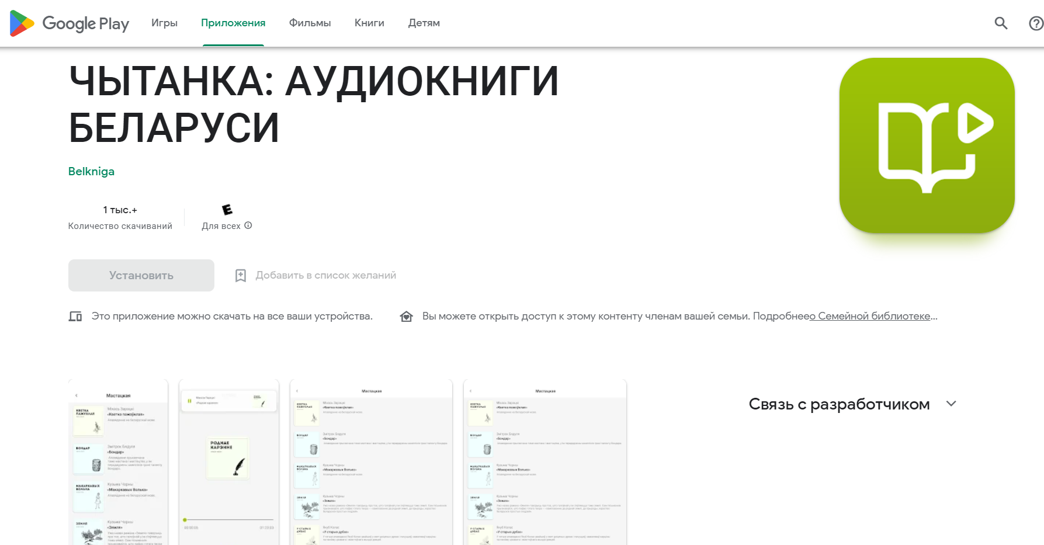Open the fourth screenshot, rightmost Мастацкая list
Screen dimensions: 1044x545
tap(544, 463)
